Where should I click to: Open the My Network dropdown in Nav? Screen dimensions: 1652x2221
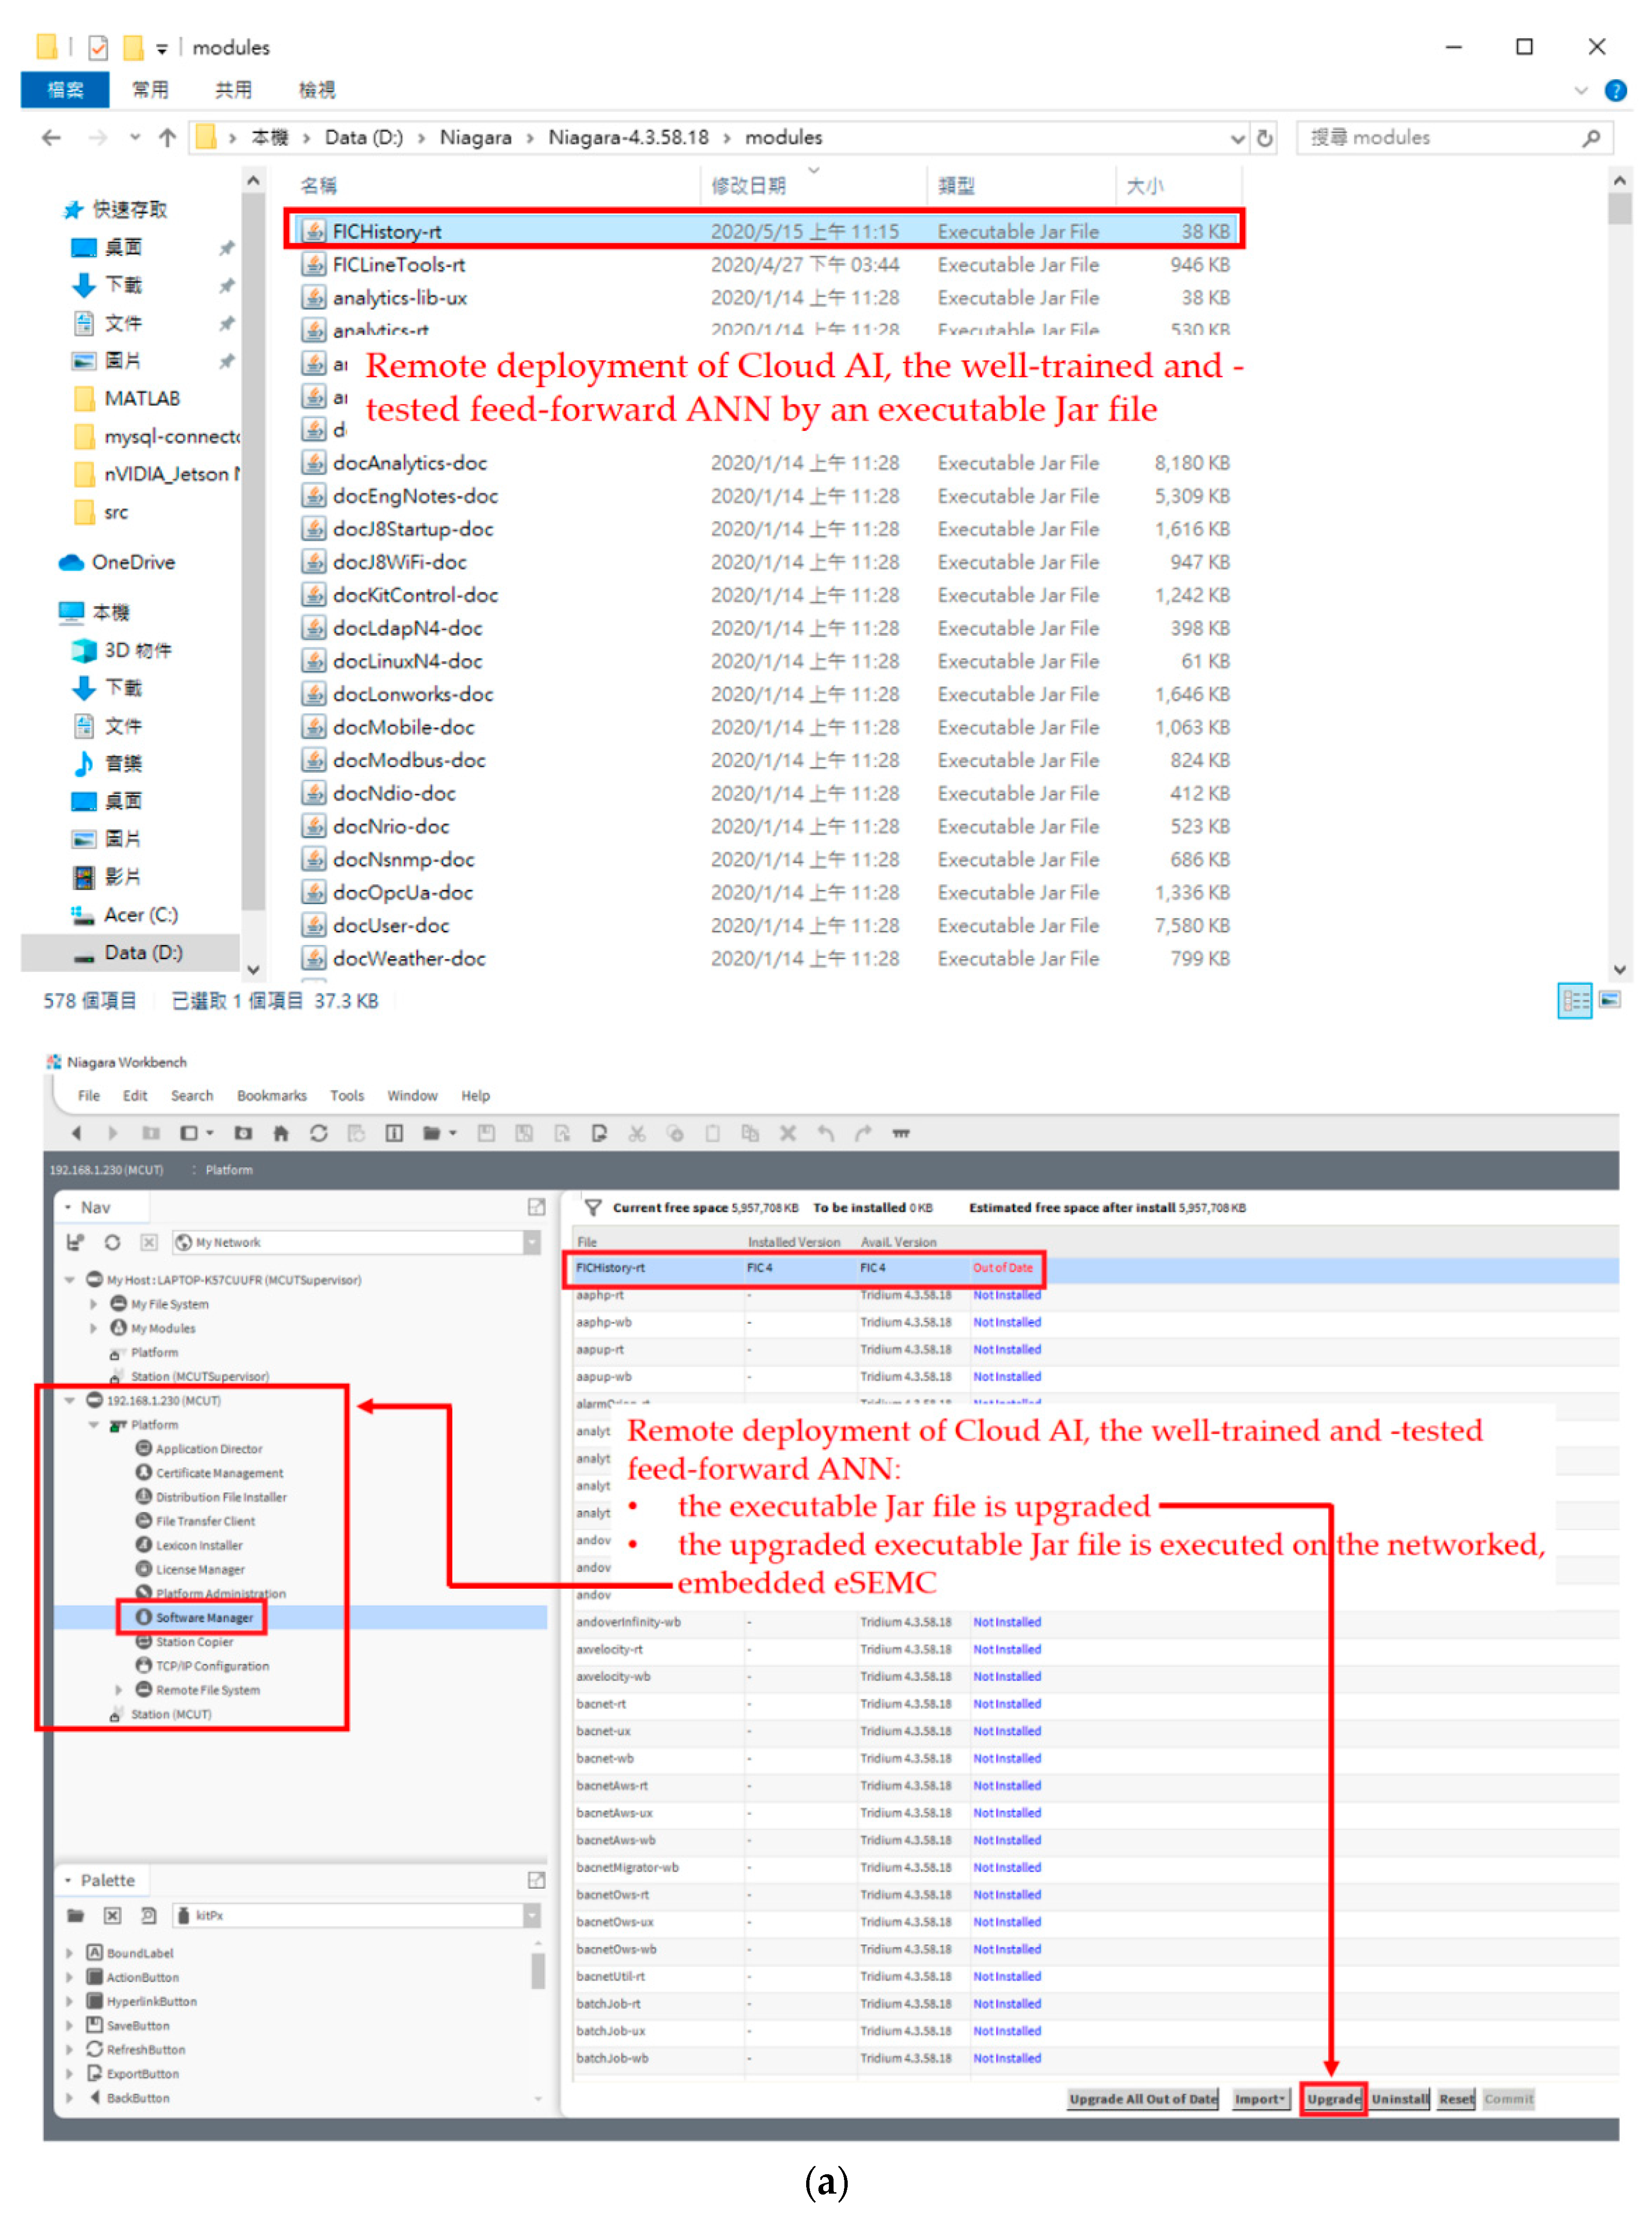pyautogui.click(x=532, y=1242)
